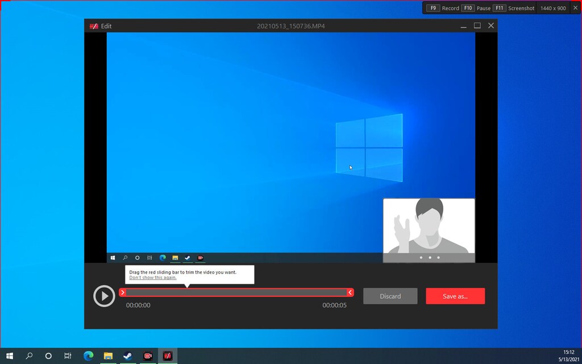Viewport: 582px width, 364px height.
Task: Click the webcam overlay thumbnail in preview
Action: pos(429,226)
